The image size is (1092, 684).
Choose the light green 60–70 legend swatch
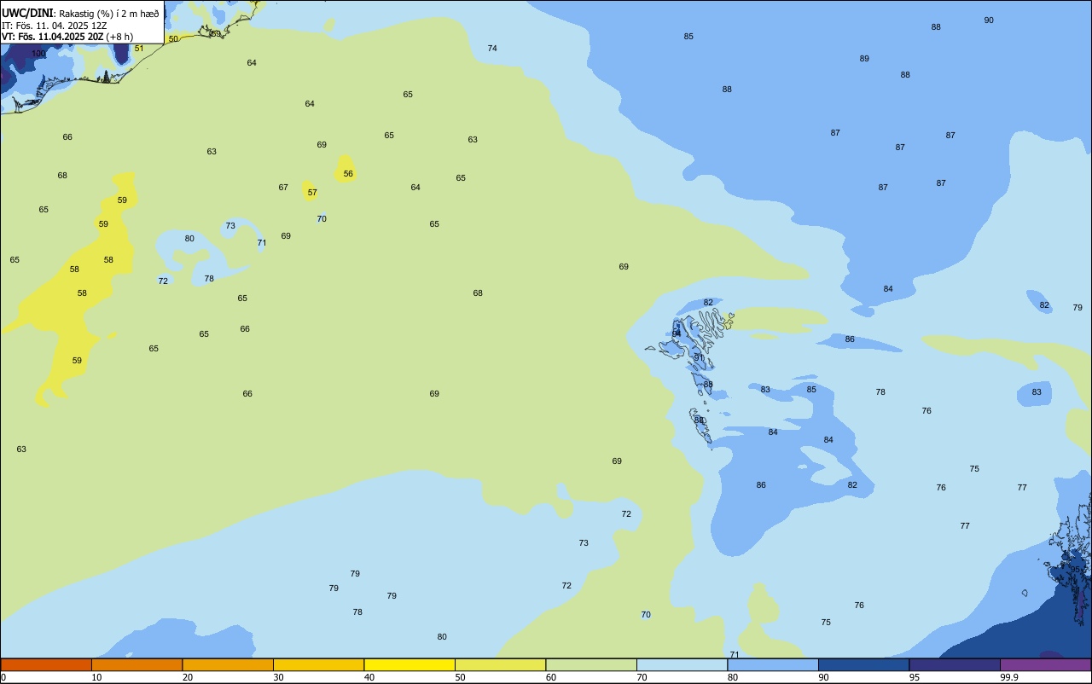click(591, 664)
